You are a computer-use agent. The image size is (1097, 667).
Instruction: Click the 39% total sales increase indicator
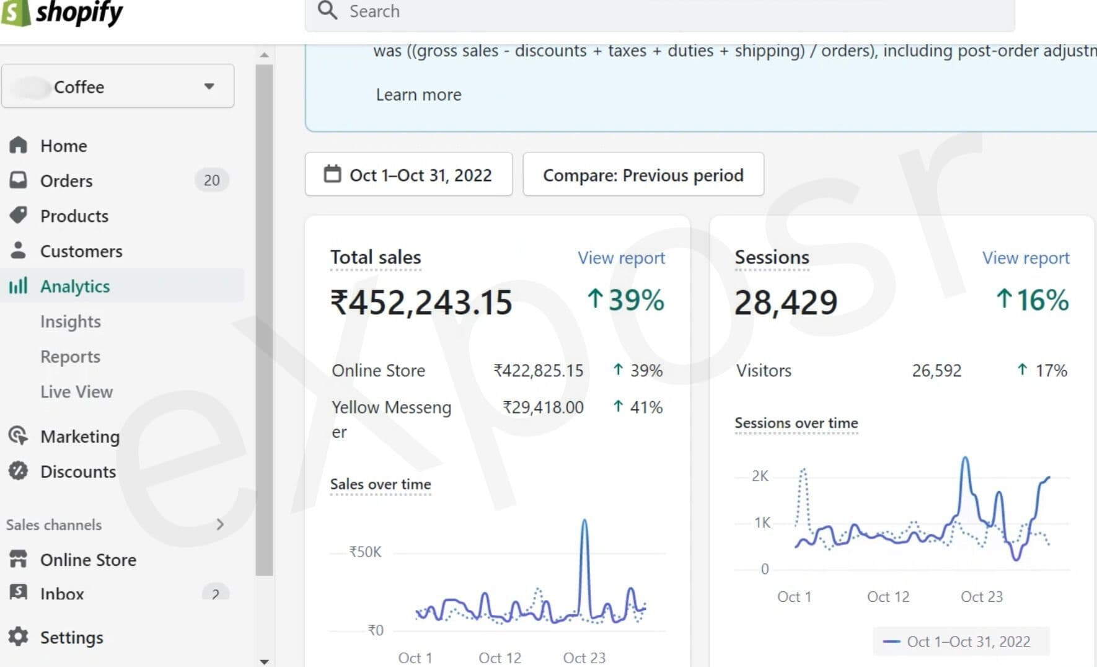point(625,300)
